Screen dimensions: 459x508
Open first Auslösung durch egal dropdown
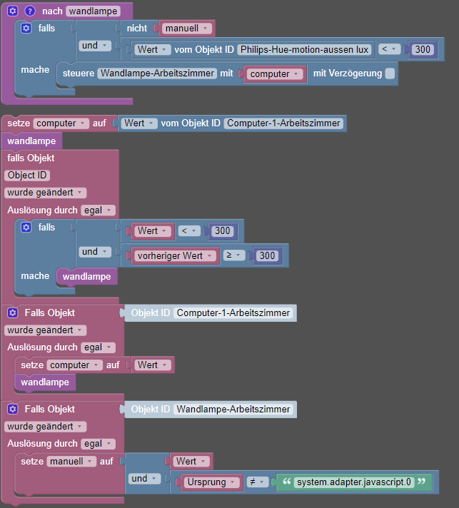[x=98, y=210]
